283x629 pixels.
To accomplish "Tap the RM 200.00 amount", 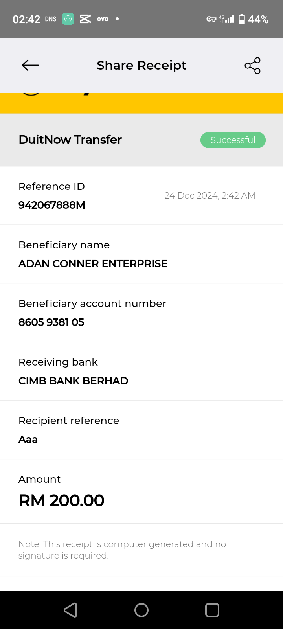I will [x=61, y=500].
